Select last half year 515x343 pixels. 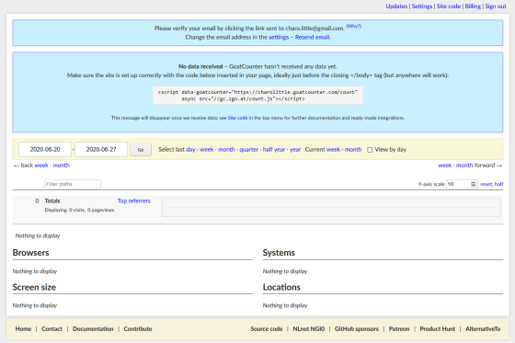(274, 150)
